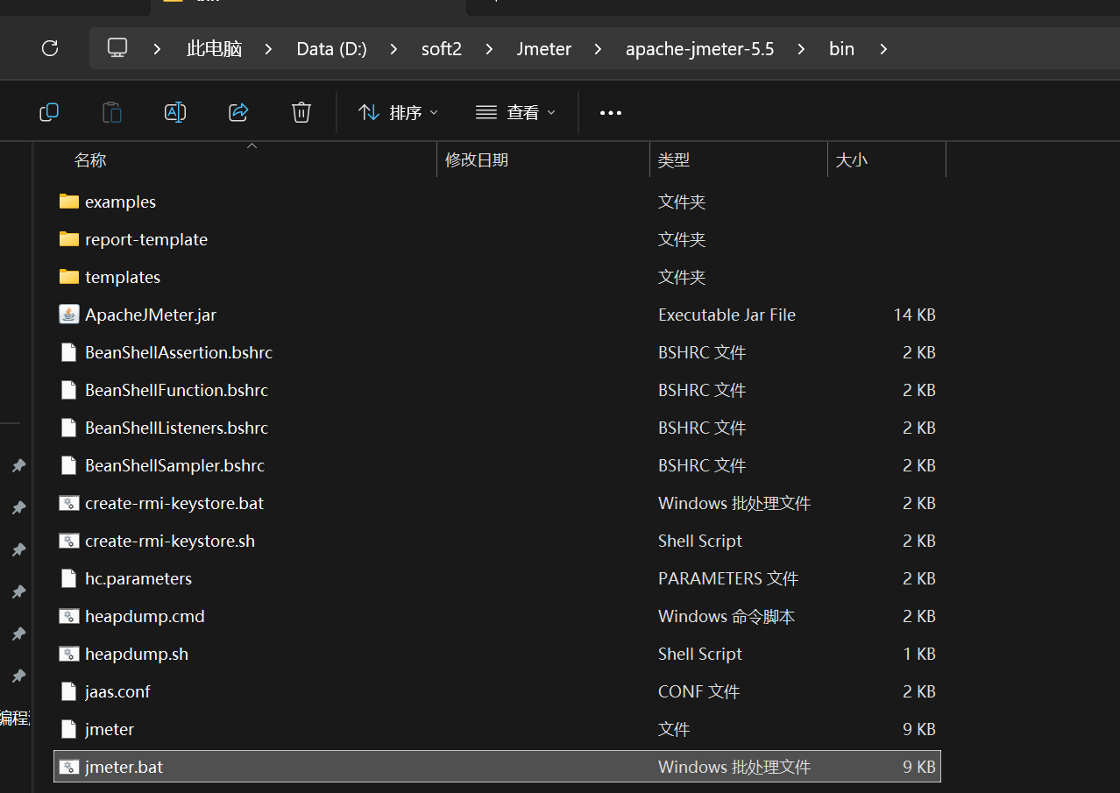The image size is (1120, 793).
Task: Select the hc.parameters file name
Action: pos(138,578)
